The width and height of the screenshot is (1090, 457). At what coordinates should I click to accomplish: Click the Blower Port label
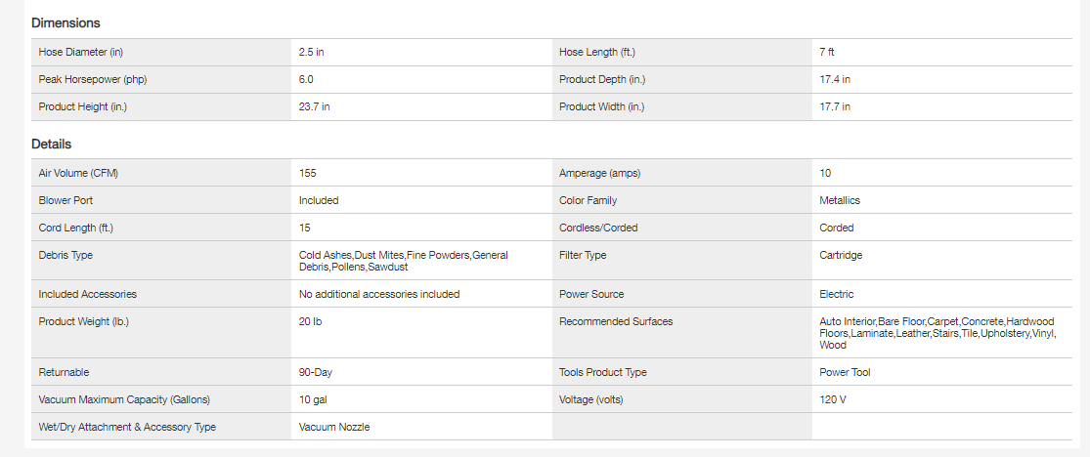66,200
